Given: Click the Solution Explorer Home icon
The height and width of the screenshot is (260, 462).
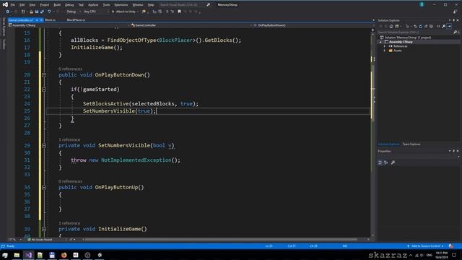Looking at the screenshot, I should 391,26.
